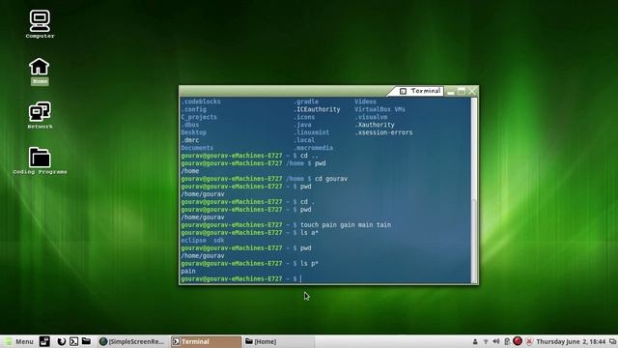The width and height of the screenshot is (618, 348).
Task: Switch to the [Home] taskbar window
Action: (x=278, y=341)
